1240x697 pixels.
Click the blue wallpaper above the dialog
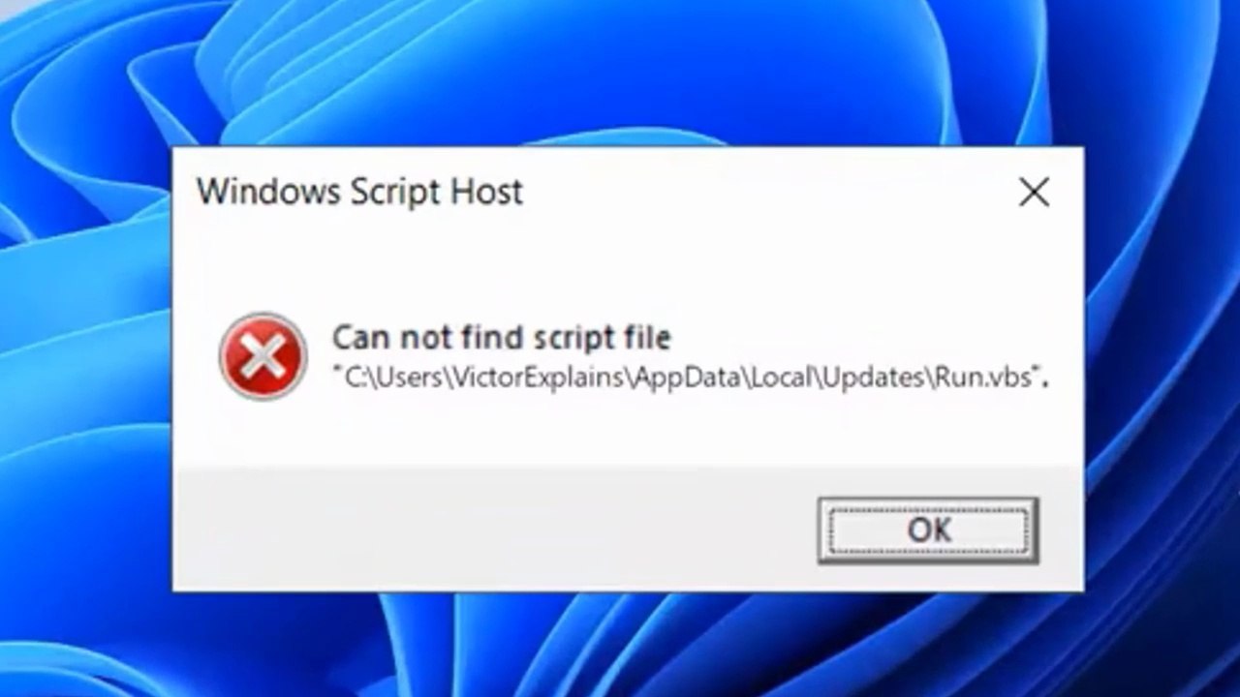(x=620, y=73)
